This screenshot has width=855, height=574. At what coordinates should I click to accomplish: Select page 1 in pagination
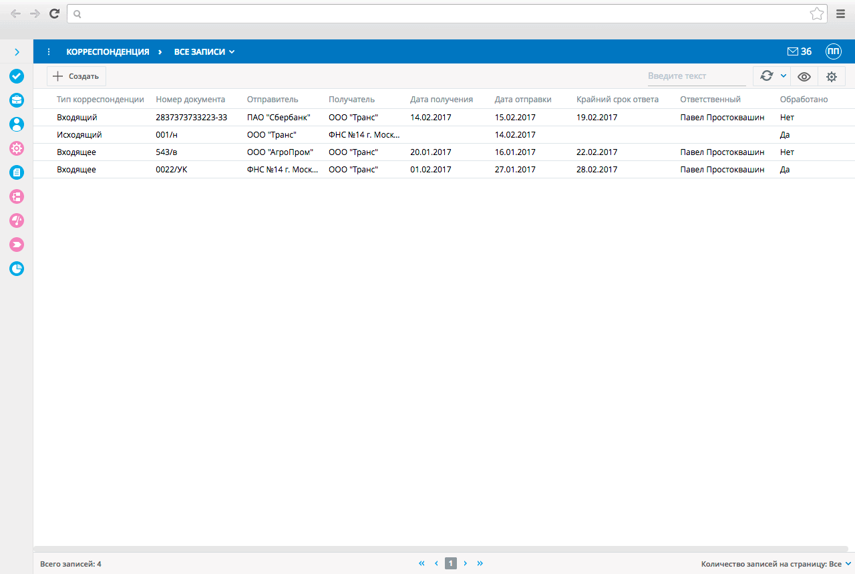pos(451,563)
